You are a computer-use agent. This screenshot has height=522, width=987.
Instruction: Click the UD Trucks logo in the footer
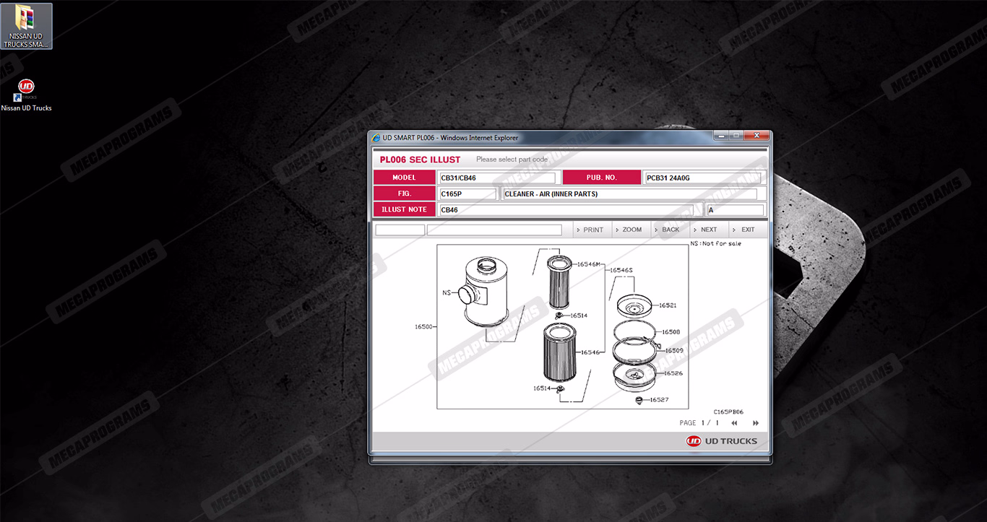[x=722, y=441]
